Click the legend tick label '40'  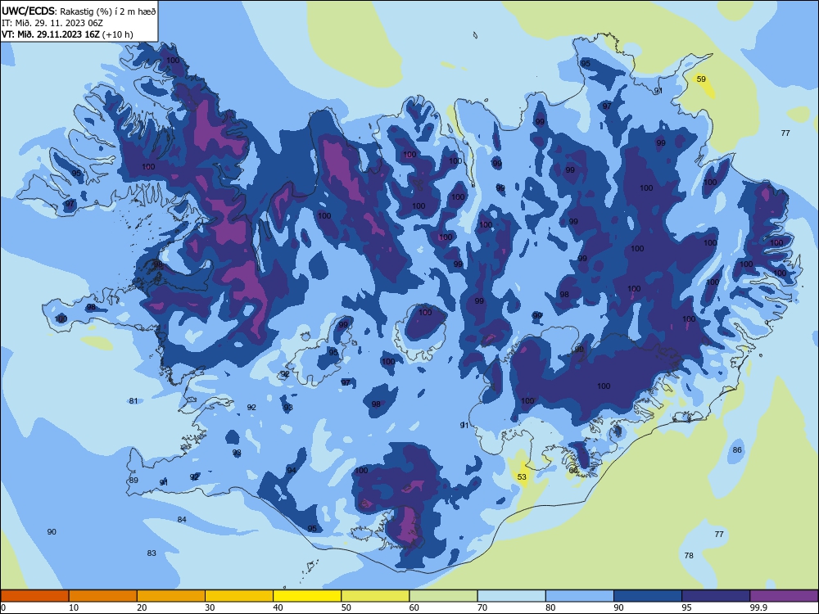click(278, 607)
